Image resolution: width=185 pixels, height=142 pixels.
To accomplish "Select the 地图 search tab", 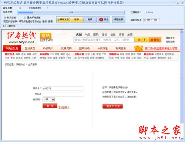I will click(x=130, y=34).
